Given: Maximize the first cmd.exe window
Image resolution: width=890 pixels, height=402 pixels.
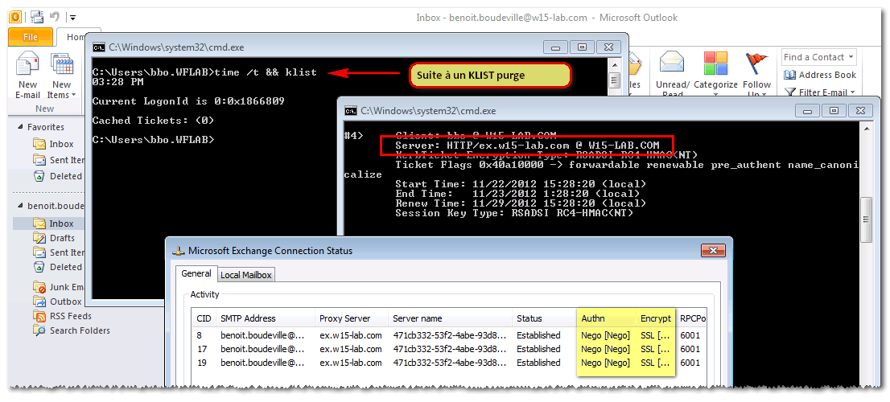Looking at the screenshot, I should (581, 47).
